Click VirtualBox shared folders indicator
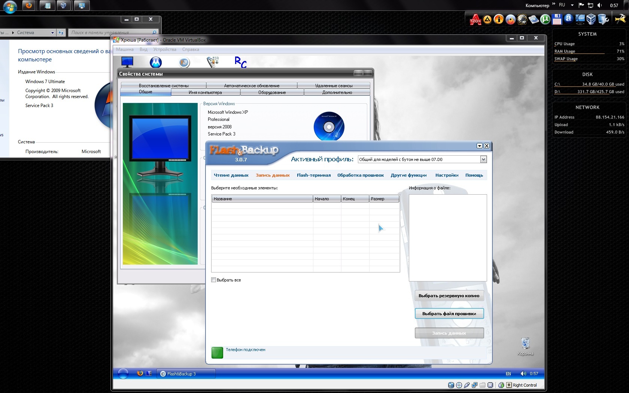This screenshot has width=629, height=393. [x=483, y=385]
